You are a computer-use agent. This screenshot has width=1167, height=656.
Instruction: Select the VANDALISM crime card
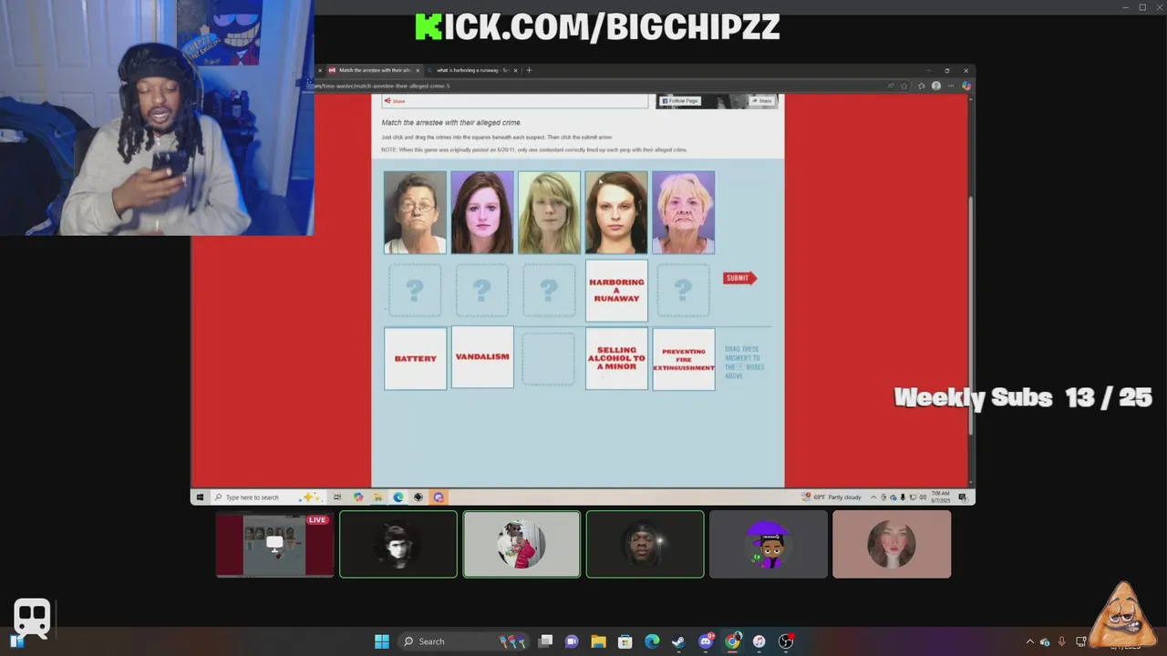(x=482, y=357)
